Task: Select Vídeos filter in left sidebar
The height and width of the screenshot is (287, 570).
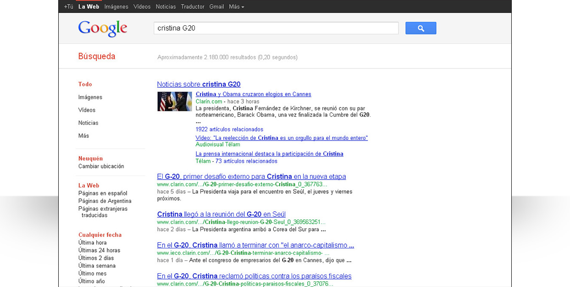Action: tap(87, 110)
